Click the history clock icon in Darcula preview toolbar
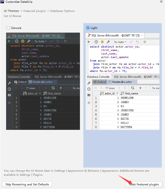This screenshot has width=165, height=189. [x=17, y=41]
